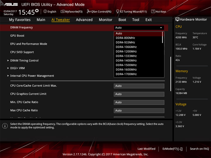The height and width of the screenshot is (158, 211).
Task: Select DDR4-1400MHz option
Action: tap(138, 61)
